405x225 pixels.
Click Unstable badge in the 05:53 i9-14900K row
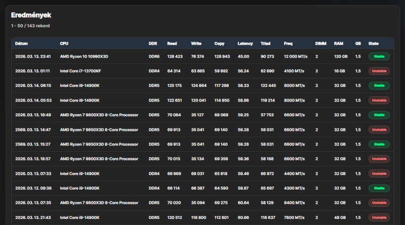379,100
